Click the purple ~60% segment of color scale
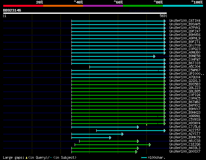 (x=103, y=6)
